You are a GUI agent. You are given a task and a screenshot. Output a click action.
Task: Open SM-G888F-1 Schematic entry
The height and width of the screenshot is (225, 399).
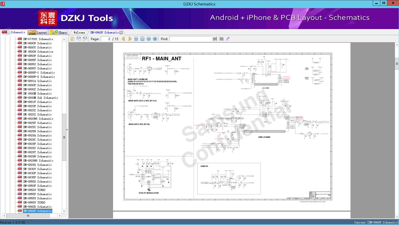pyautogui.click(x=39, y=73)
